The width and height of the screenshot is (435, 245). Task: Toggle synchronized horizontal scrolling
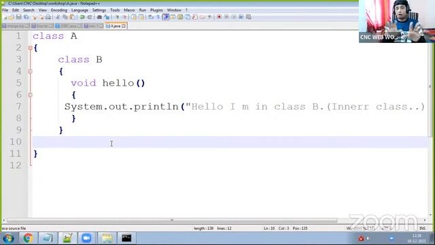coord(141,17)
